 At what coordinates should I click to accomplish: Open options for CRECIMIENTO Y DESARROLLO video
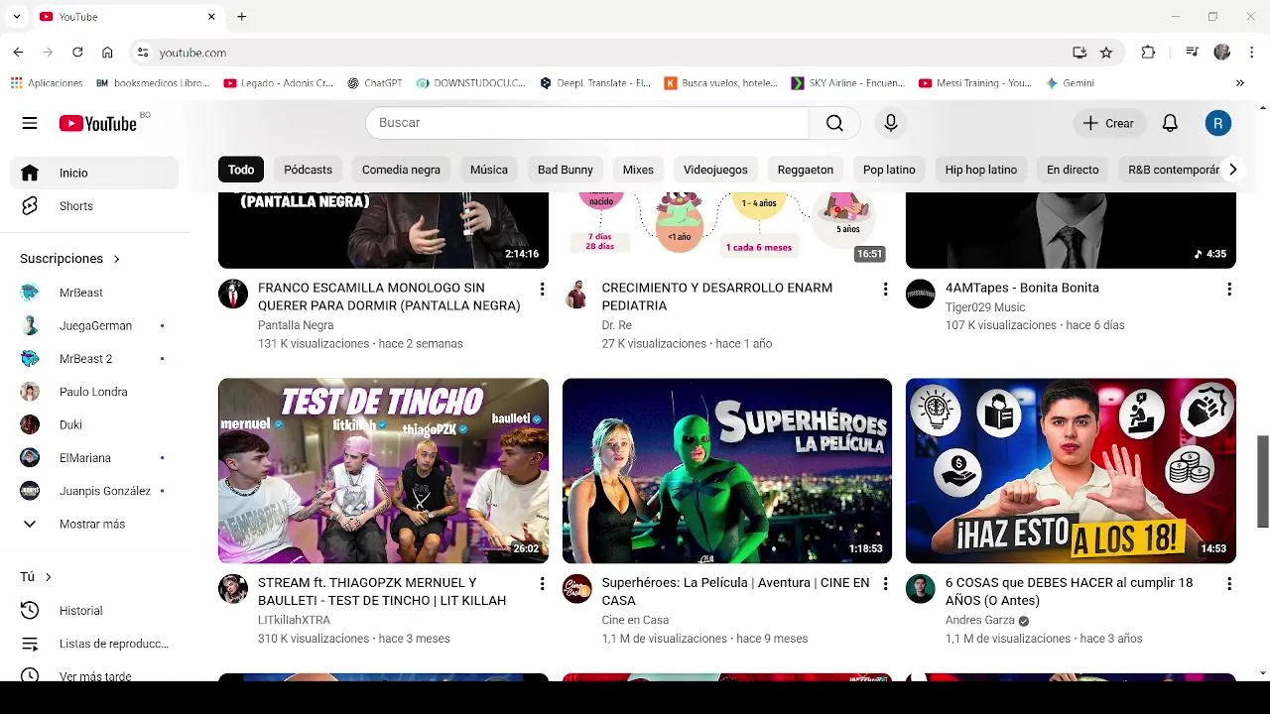pyautogui.click(x=885, y=289)
